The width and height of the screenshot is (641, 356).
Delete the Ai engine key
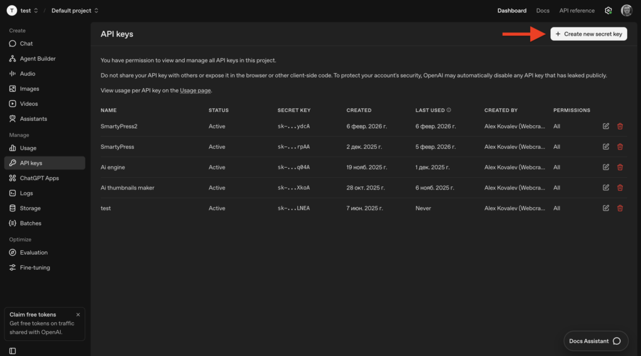620,167
